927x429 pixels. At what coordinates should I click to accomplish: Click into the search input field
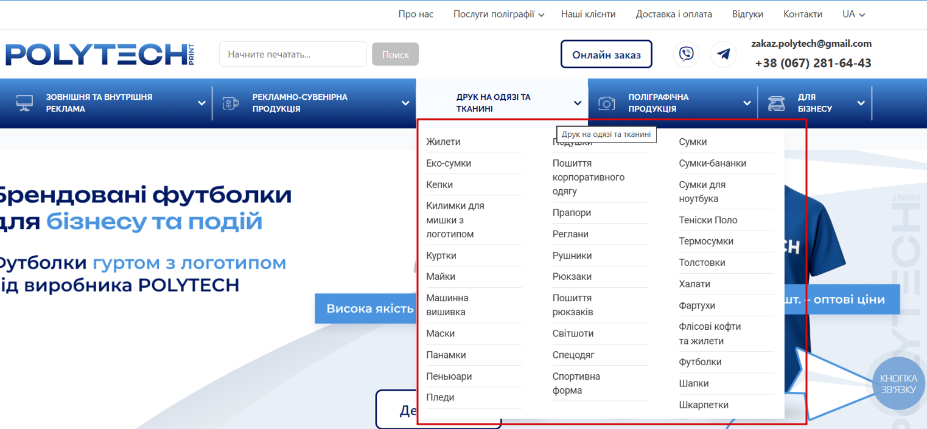[293, 54]
